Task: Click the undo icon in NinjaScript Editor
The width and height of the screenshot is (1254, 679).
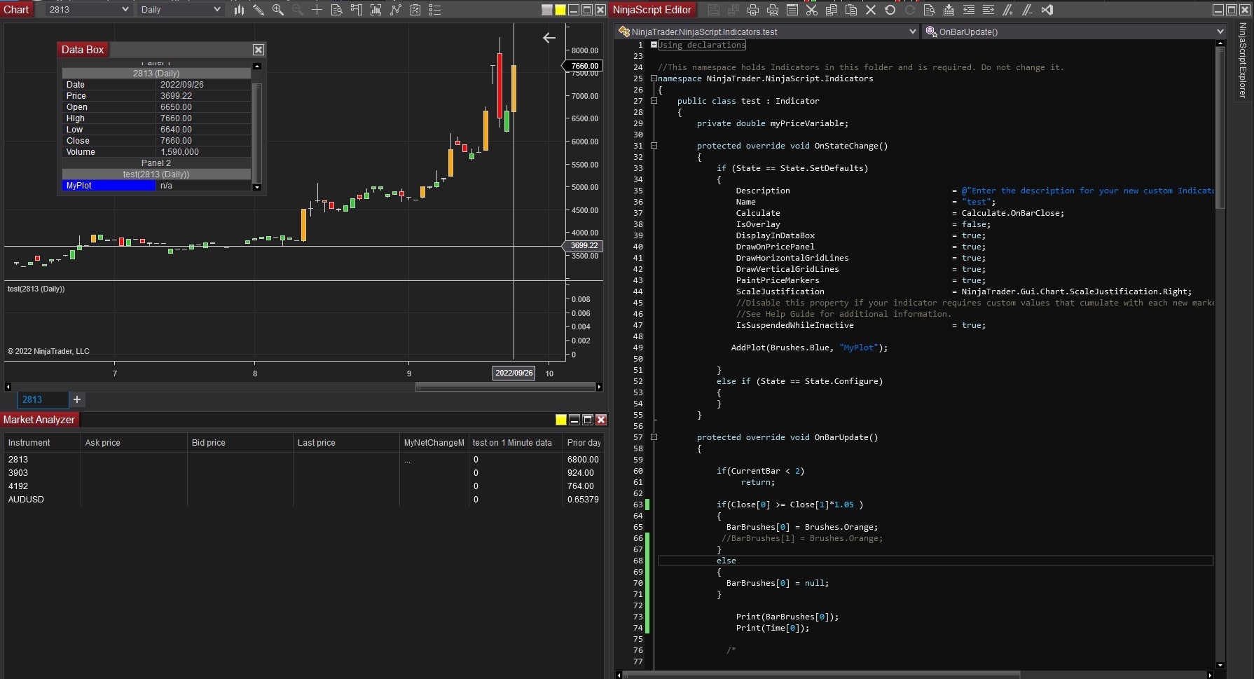Action: tap(890, 10)
